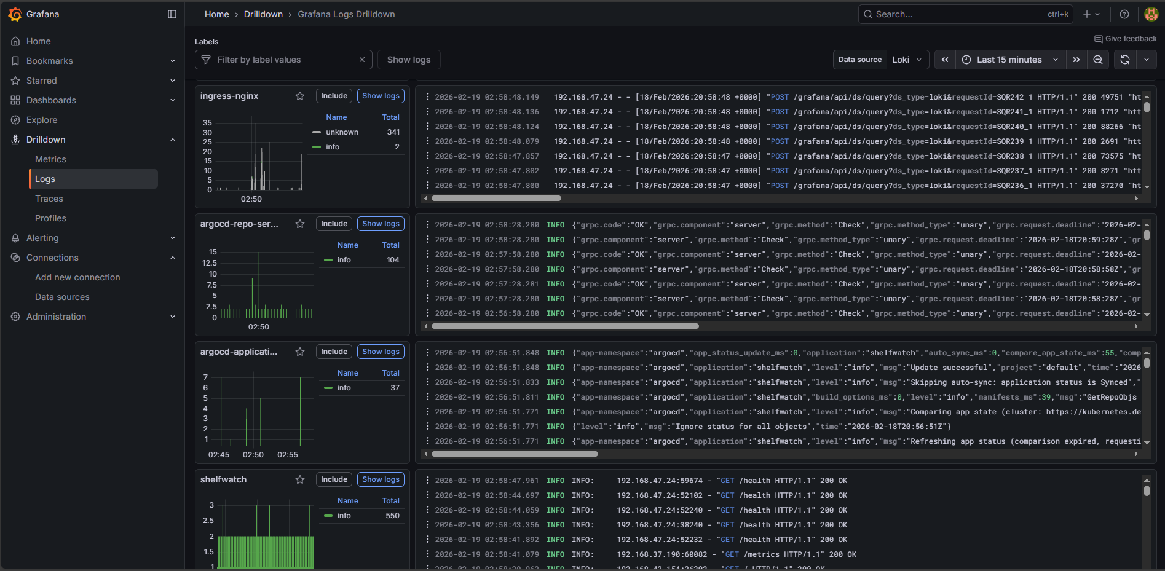This screenshot has height=571, width=1165.
Task: Open Drilldown Metrics page
Action: pyautogui.click(x=50, y=159)
